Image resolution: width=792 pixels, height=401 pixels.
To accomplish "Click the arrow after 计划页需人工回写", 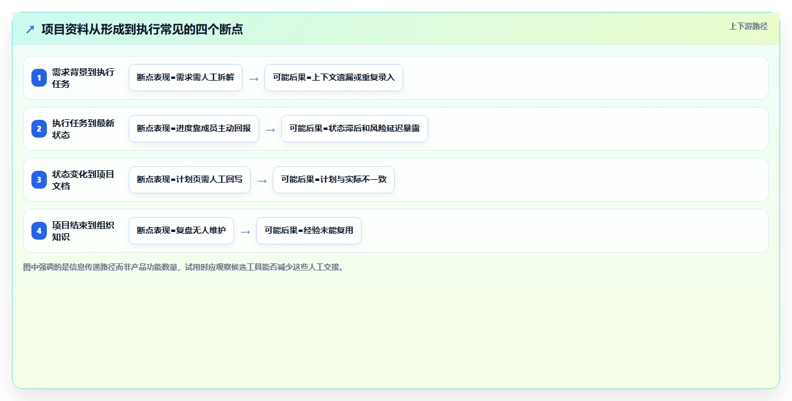I will 262,180.
